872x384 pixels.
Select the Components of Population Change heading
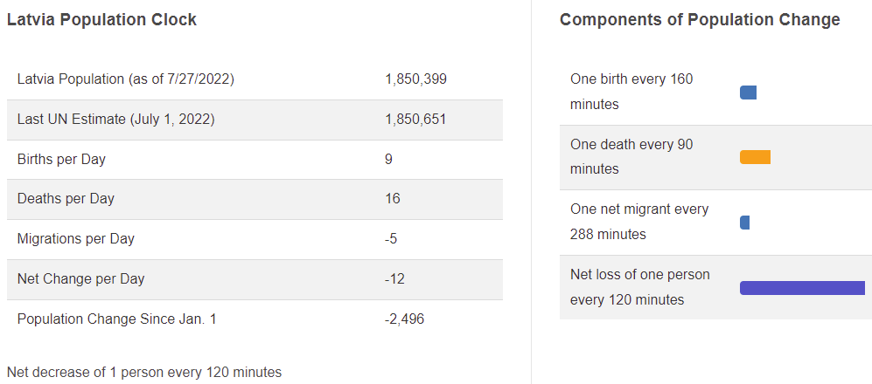tap(700, 20)
